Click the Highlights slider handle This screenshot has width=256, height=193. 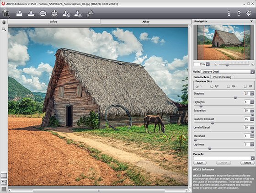click(x=201, y=106)
